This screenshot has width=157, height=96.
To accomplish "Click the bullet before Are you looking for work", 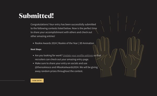I will click(x=33, y=55).
